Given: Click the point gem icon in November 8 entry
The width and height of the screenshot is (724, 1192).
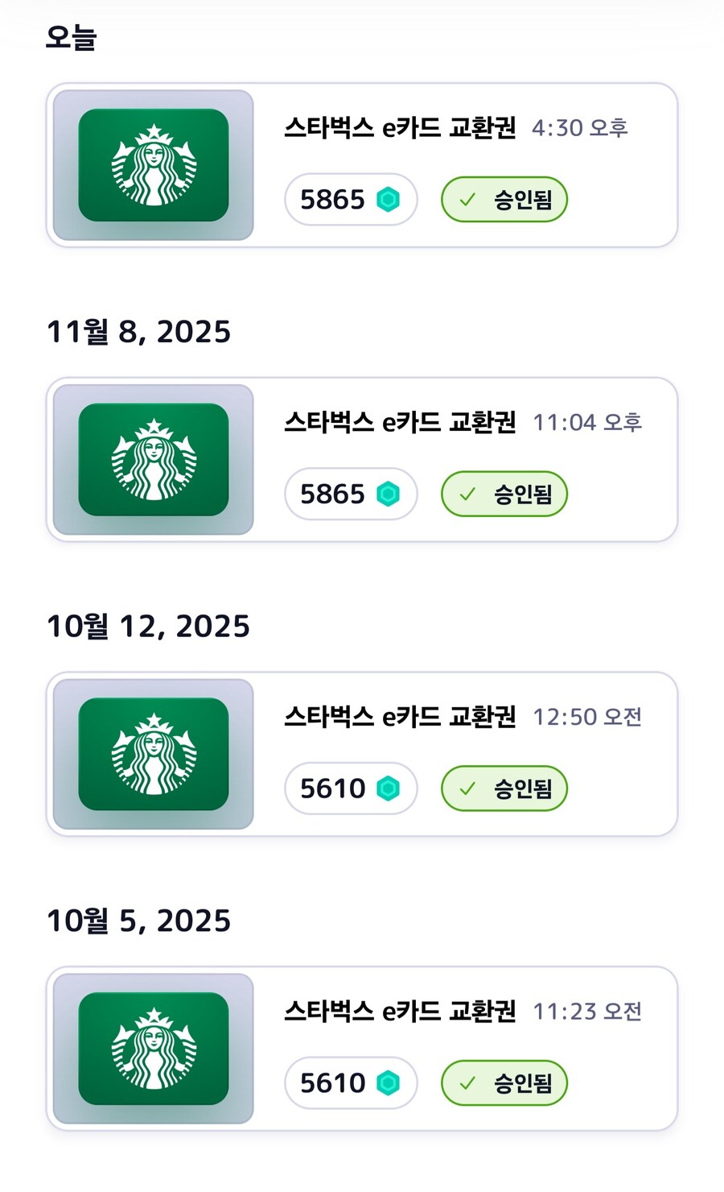Looking at the screenshot, I should coord(389,494).
